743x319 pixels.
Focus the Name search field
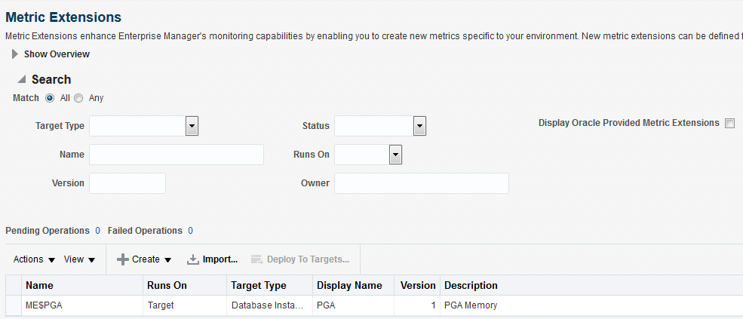(176, 155)
